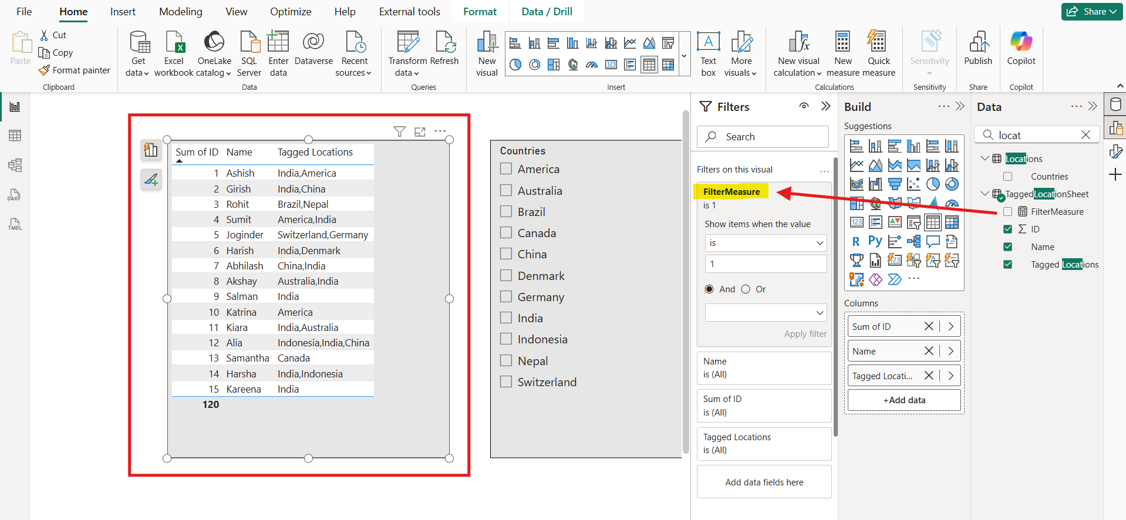Viewport: 1126px width, 520px height.
Task: Switch to the Insert tab
Action: point(123,12)
